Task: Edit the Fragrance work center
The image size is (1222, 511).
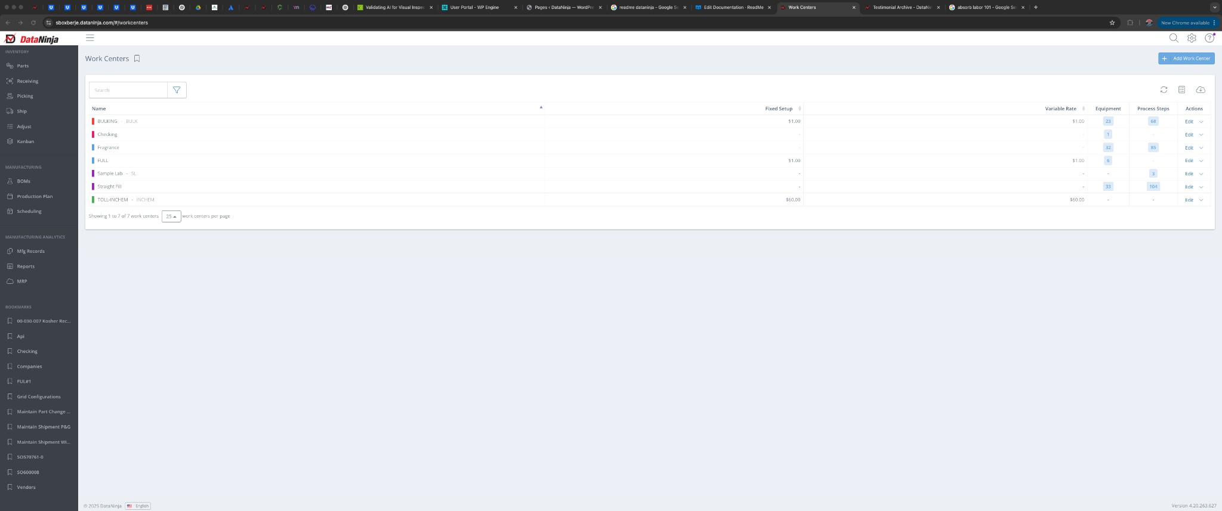Action: (x=1189, y=148)
